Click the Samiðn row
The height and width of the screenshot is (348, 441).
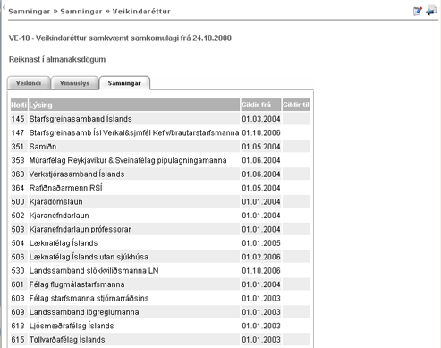pos(160,147)
